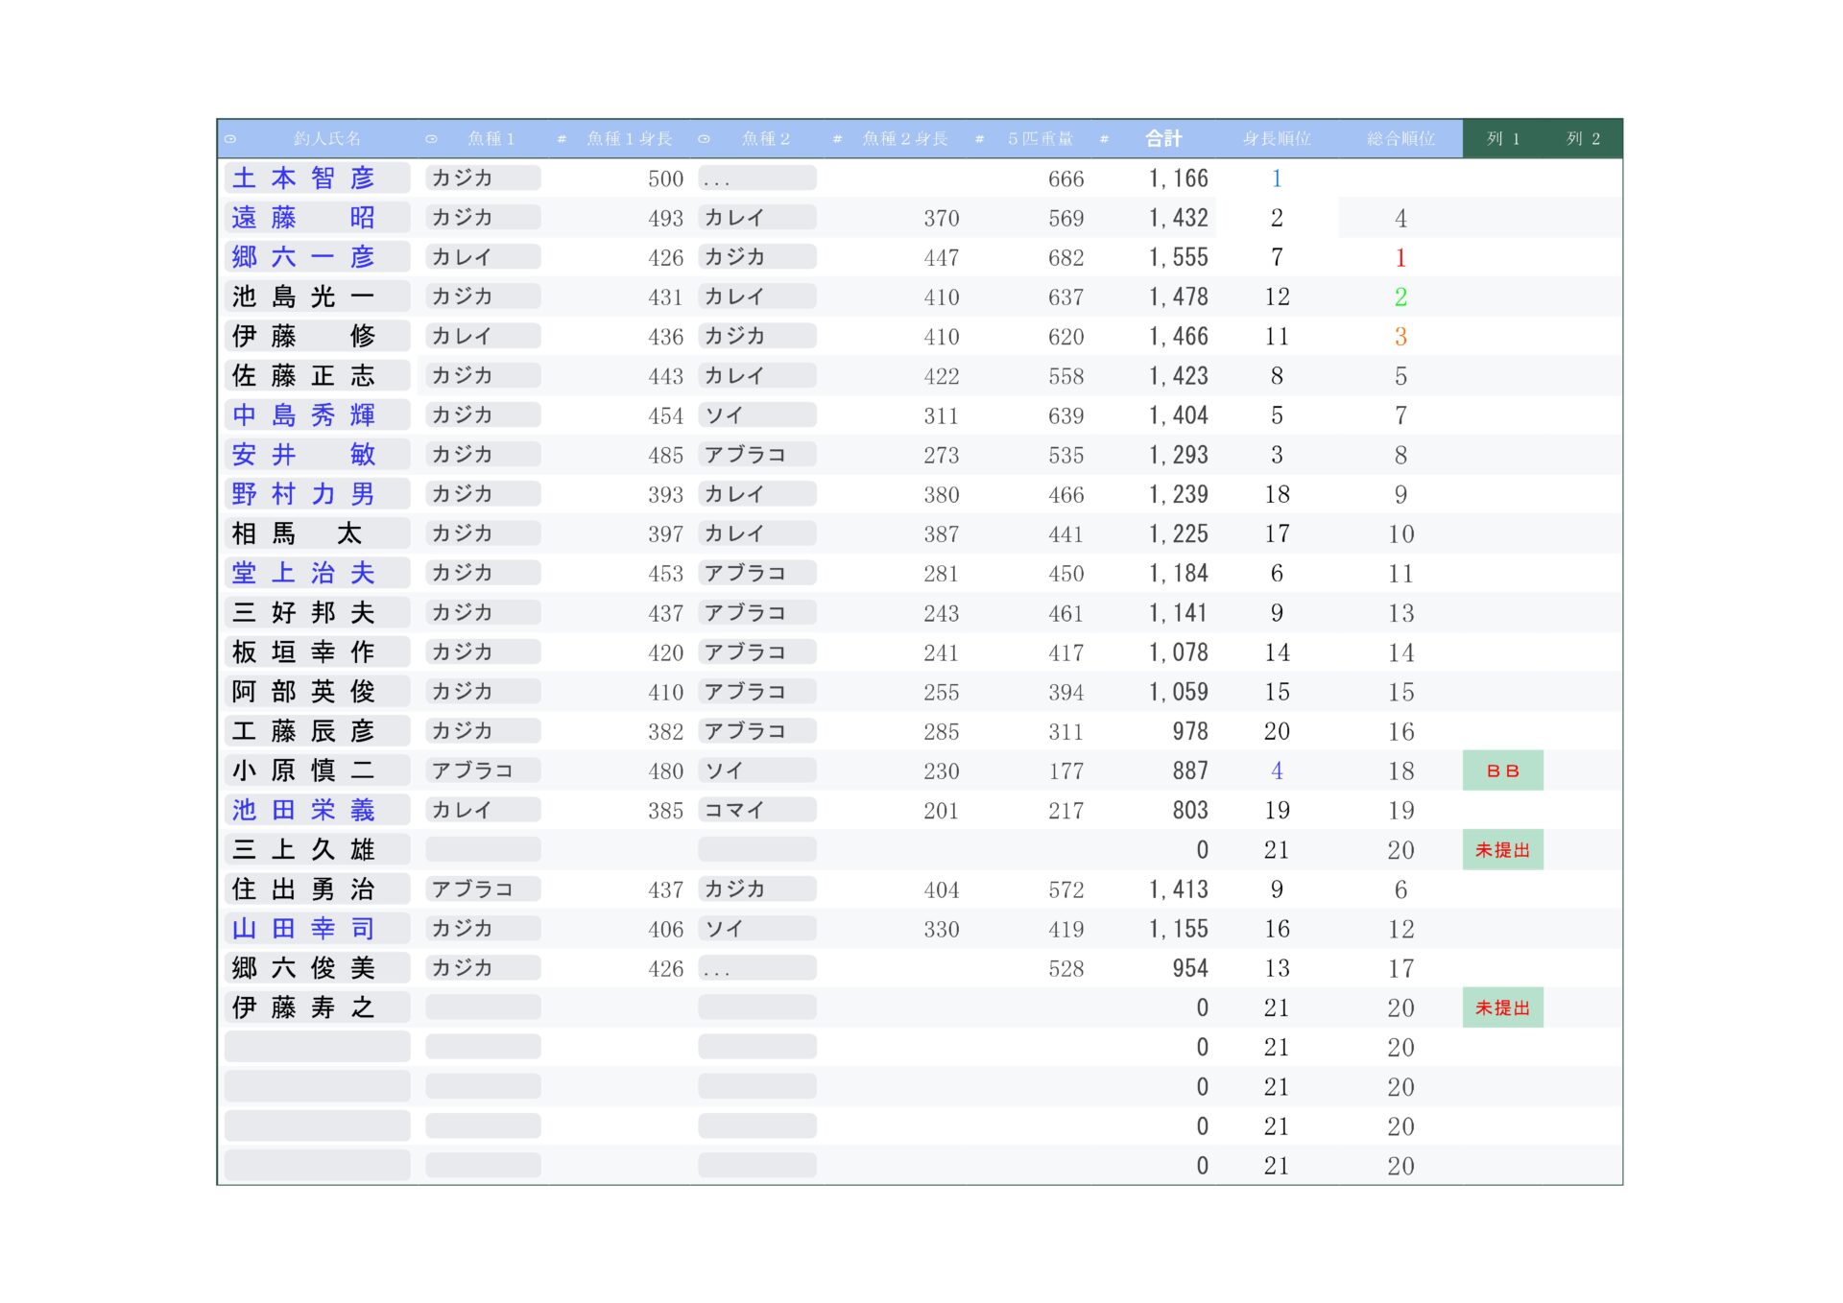Screen dimensions: 1843x1303
Task: Click the select-type icon beside 釣人氏名 header
Action: 230,139
